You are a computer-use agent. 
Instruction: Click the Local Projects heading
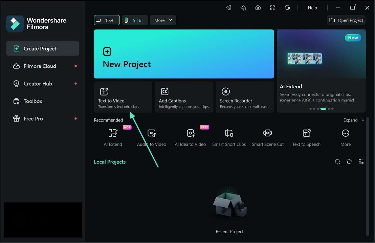tap(110, 162)
